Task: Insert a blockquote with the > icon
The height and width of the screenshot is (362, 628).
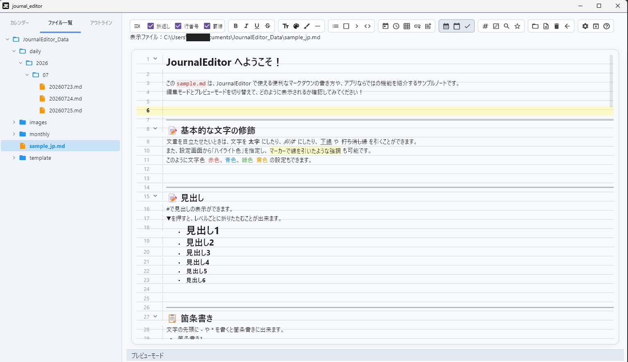Action: 357,26
